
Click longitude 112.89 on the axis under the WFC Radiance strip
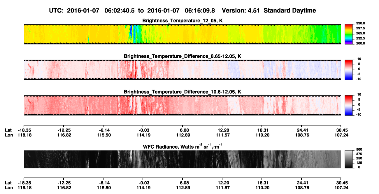(x=183, y=188)
